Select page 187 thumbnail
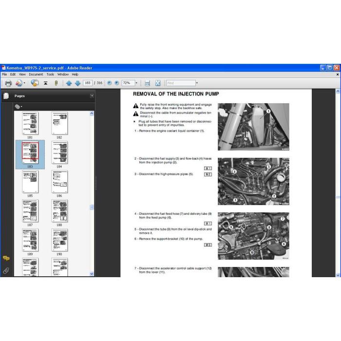This screenshot has height=341, width=341. click(x=30, y=211)
